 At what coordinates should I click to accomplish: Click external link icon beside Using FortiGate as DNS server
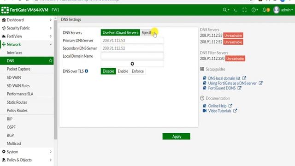pyautogui.click(x=260, y=83)
